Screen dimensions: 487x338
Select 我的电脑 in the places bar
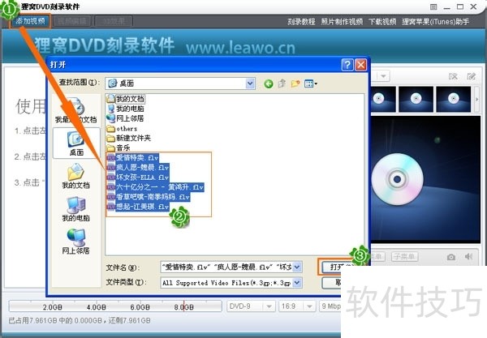click(x=76, y=208)
